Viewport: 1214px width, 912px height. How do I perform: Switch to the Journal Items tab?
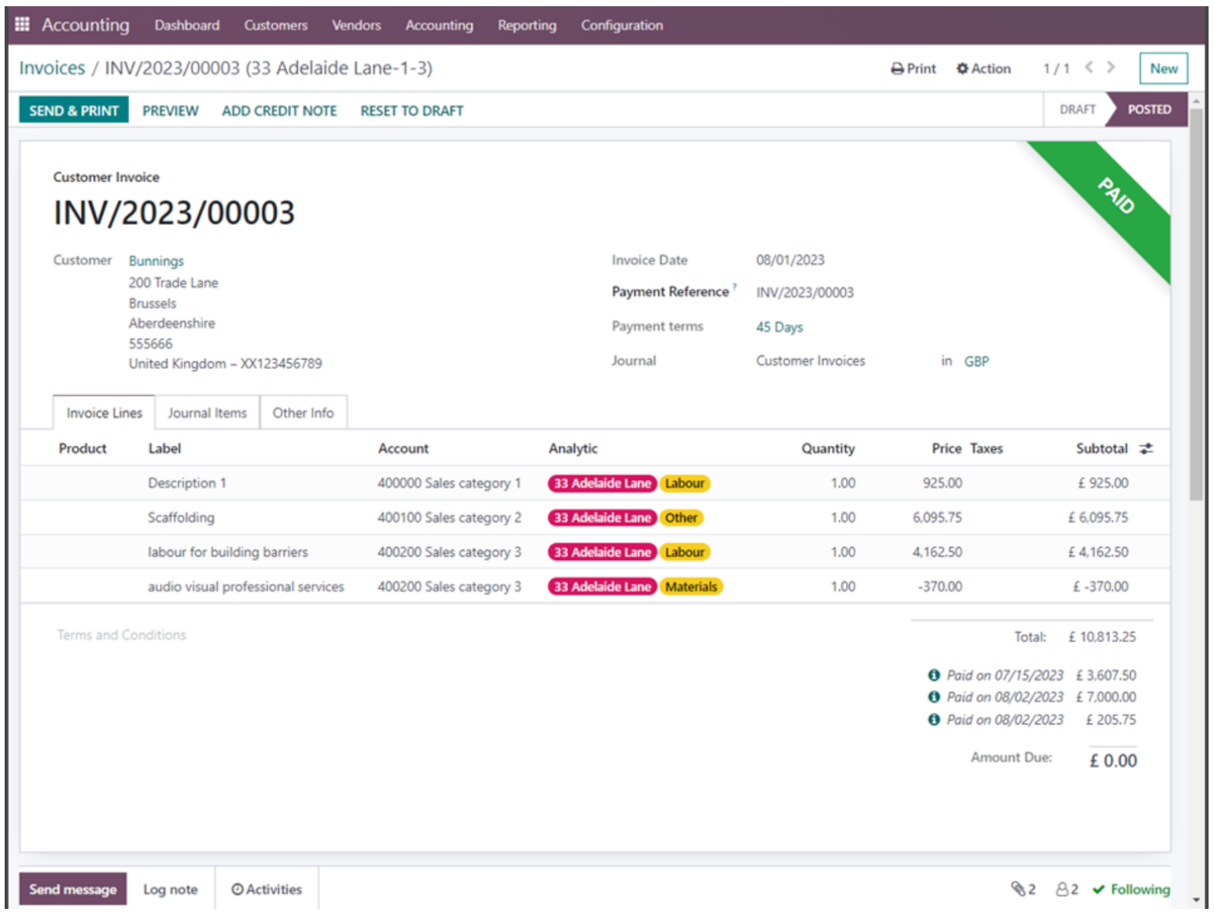click(x=207, y=412)
